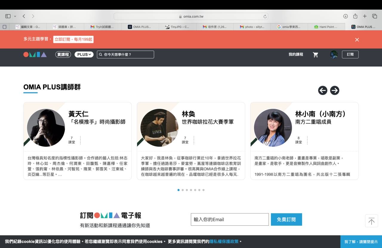Select the second carousel pagination dot

(x=183, y=190)
